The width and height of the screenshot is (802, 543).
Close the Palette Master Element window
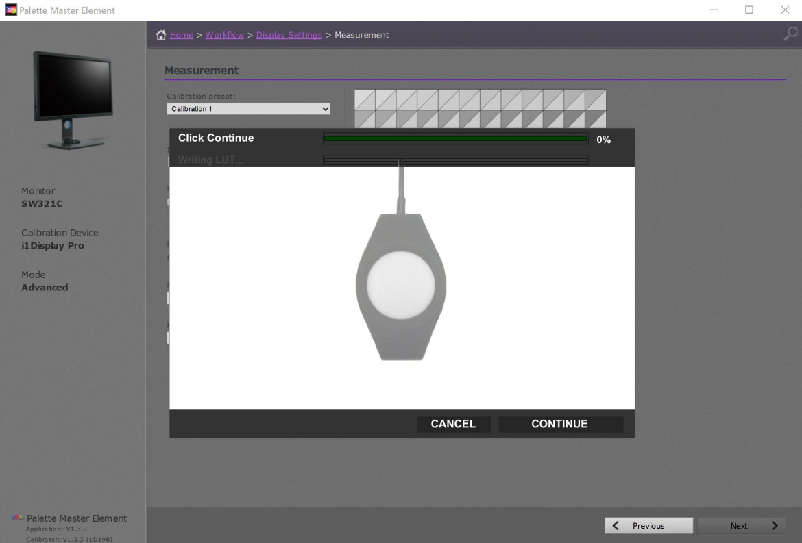pos(785,10)
